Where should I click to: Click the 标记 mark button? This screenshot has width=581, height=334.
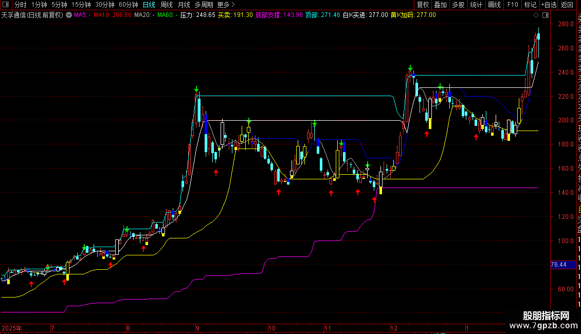tap(530, 5)
